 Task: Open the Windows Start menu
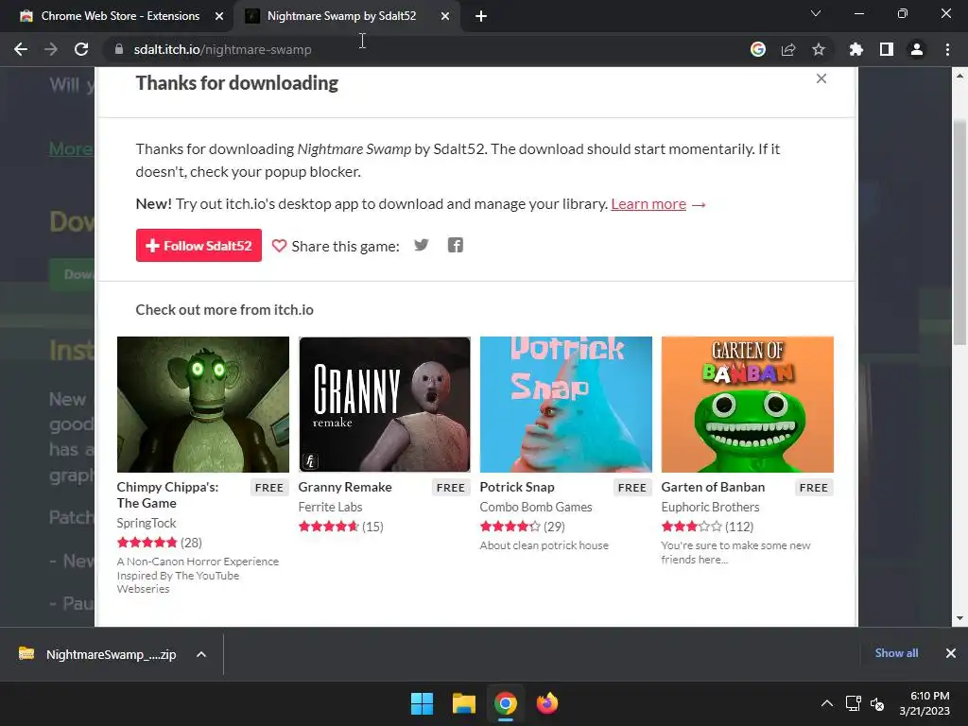[423, 703]
